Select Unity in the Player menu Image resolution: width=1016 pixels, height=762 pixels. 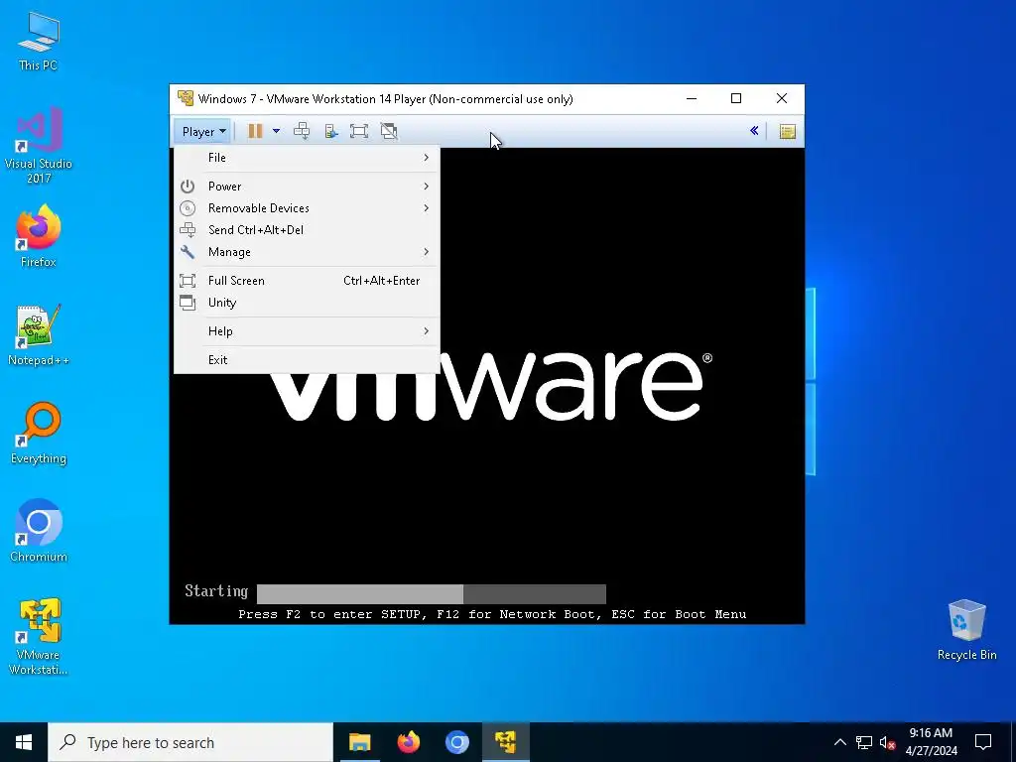coord(308,303)
